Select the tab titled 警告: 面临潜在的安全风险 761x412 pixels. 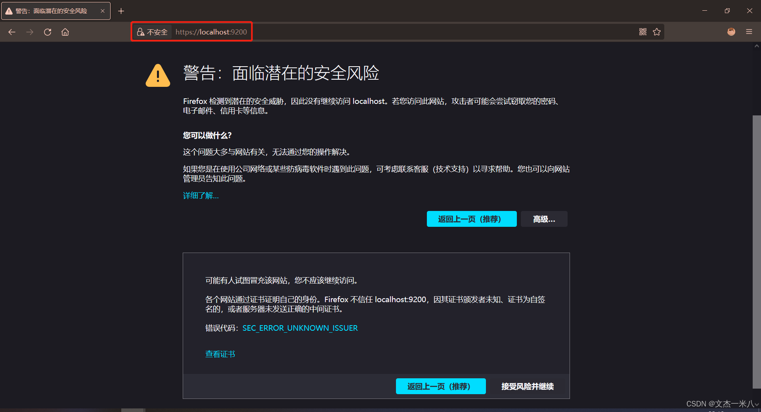click(x=56, y=11)
